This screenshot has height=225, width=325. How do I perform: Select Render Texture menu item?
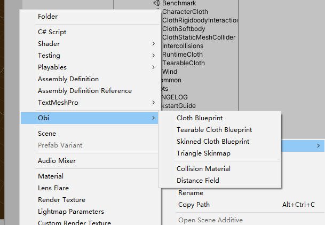61,200
